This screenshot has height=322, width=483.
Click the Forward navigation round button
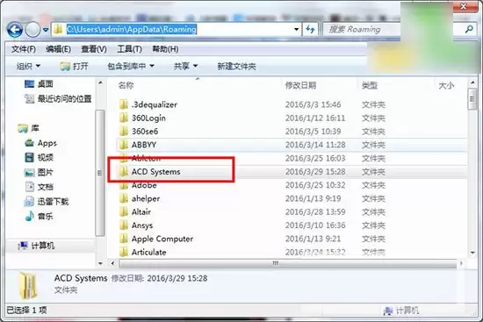[x=32, y=30]
